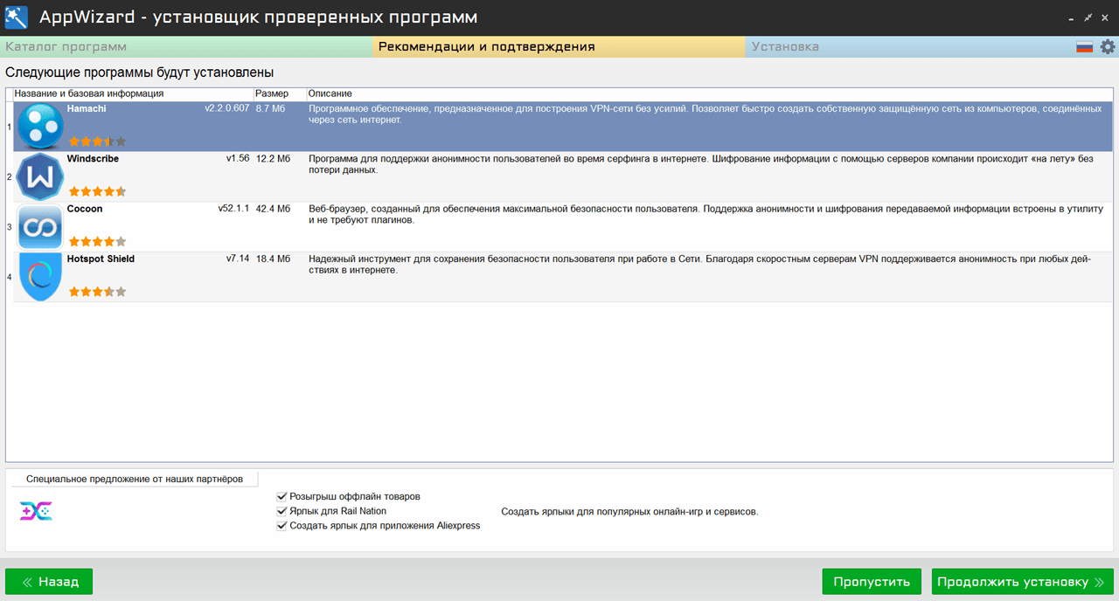This screenshot has width=1119, height=601.
Task: Maximize the AppWizard window
Action: [x=1088, y=17]
